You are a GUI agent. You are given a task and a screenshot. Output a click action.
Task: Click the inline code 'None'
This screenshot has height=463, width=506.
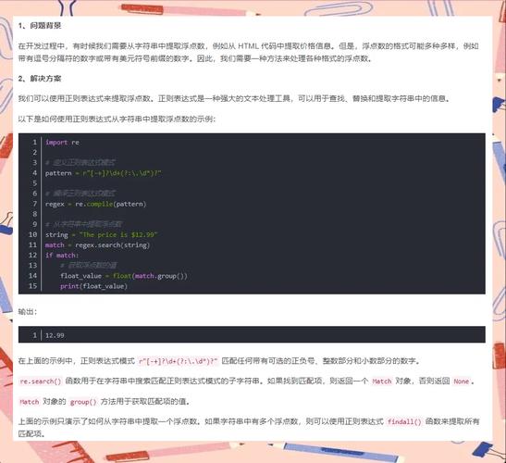click(462, 382)
